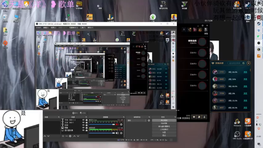This screenshot has width=263, height=148.
Task: Pop out the Scene Transitions dock panel
Action: coord(149,117)
